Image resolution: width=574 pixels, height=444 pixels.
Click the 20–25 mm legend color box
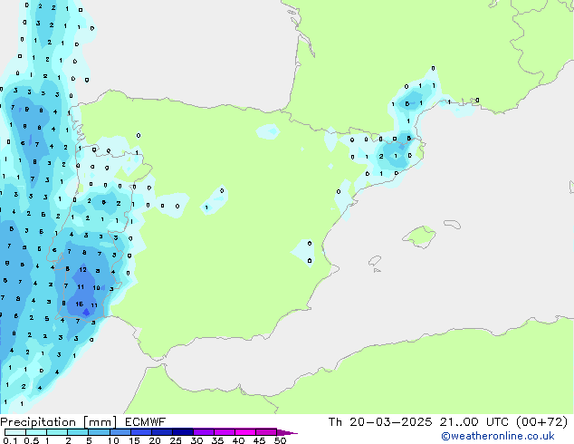tap(161, 432)
